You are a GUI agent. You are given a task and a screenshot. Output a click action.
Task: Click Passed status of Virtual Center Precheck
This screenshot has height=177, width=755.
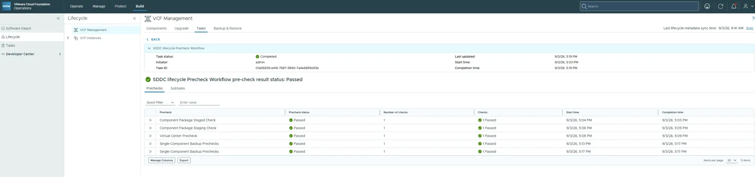[x=297, y=136]
